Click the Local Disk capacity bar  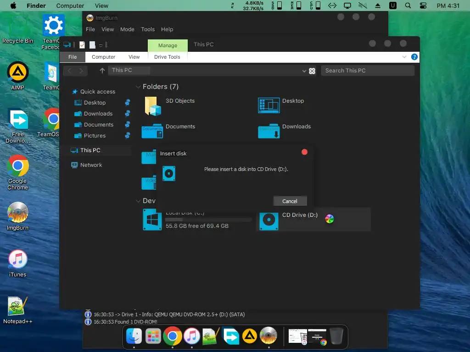tap(209, 220)
